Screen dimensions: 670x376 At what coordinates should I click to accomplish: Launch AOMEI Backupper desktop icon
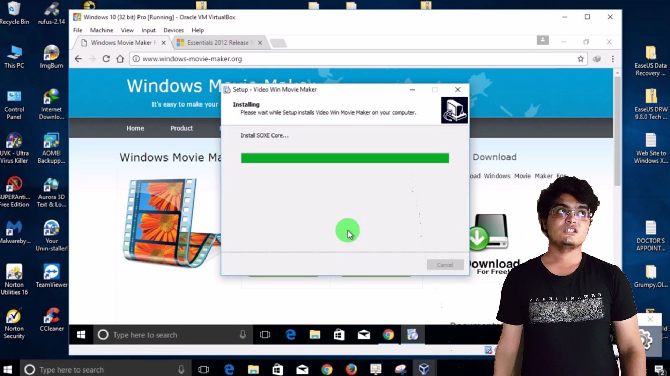pos(51,148)
